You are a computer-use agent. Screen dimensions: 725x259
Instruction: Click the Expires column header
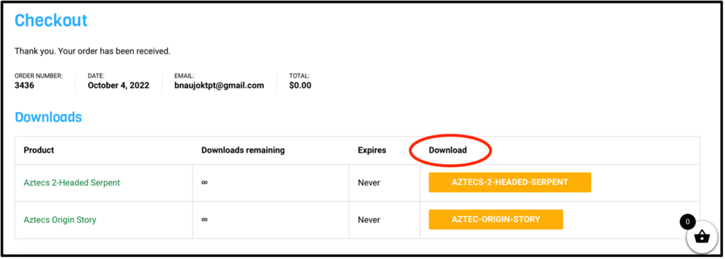pyautogui.click(x=372, y=150)
